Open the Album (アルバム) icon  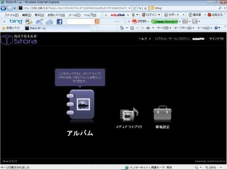[80, 104]
